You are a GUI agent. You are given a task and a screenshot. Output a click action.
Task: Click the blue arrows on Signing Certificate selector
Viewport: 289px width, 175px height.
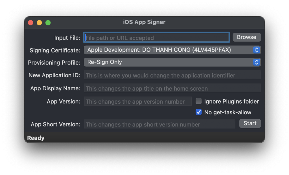[x=257, y=50]
